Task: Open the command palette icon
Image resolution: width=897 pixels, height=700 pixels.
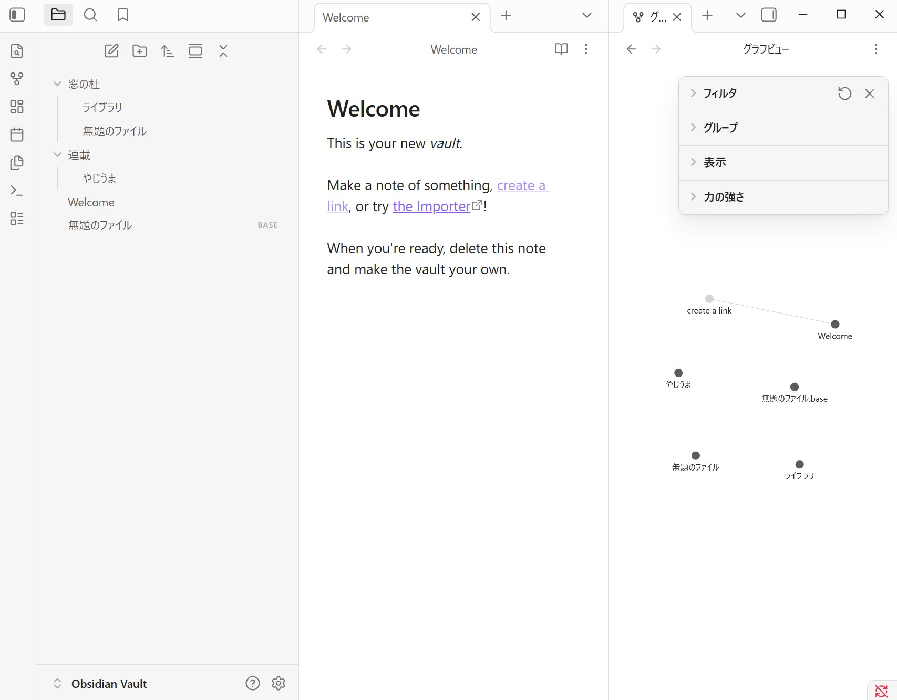Action: (x=17, y=191)
